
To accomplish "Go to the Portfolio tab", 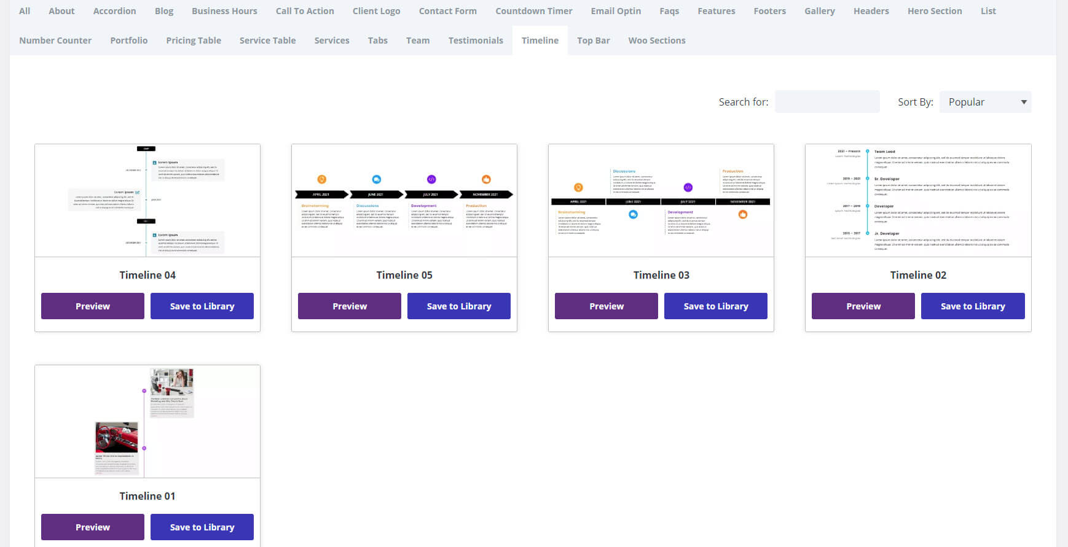I will coord(129,41).
